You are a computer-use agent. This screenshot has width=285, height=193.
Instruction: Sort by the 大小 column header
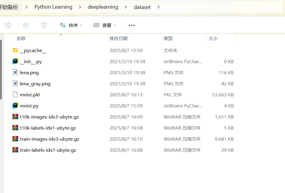click(x=213, y=38)
